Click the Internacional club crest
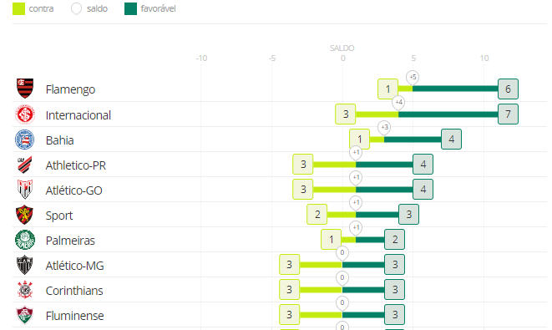Screen dimensions: 552x330 25,114
